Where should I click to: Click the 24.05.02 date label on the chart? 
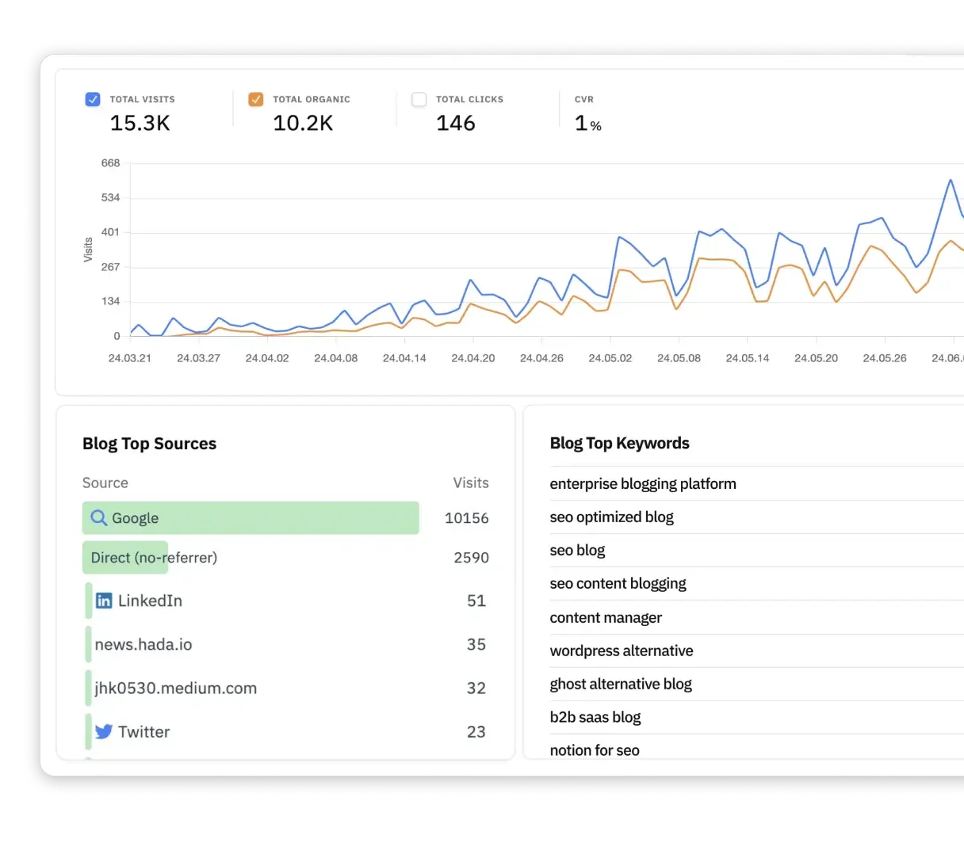click(x=610, y=357)
